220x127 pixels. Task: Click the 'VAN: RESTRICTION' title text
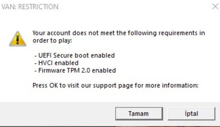30,7
